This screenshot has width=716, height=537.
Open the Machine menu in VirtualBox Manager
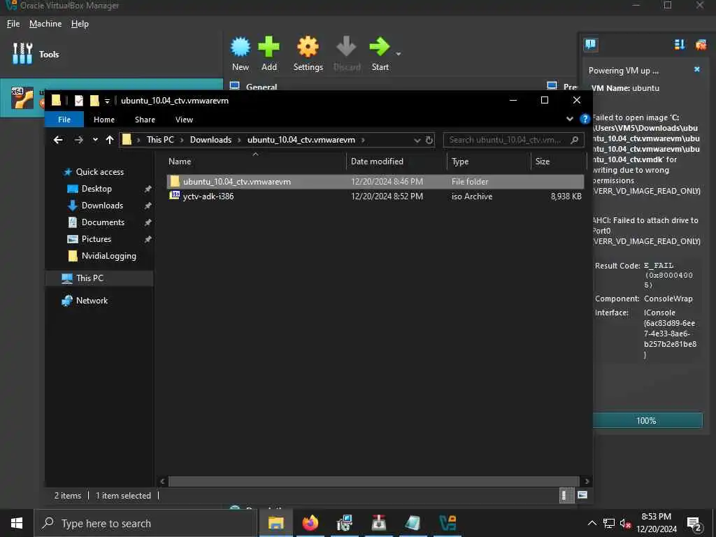pyautogui.click(x=45, y=24)
